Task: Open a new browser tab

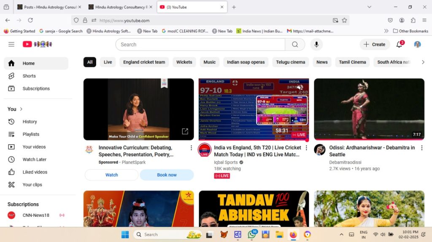Action: pyautogui.click(x=234, y=7)
